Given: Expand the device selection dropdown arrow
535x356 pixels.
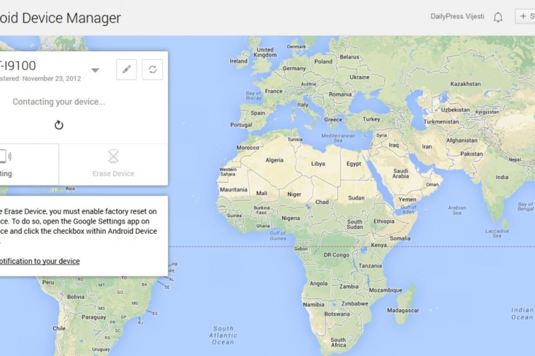Looking at the screenshot, I should click(x=95, y=70).
